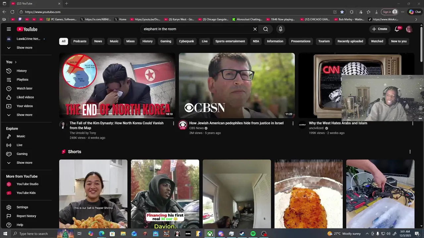Play the End of North Korea thumbnail
Image resolution: width=424 pixels, height=238 pixels.
coord(117,85)
